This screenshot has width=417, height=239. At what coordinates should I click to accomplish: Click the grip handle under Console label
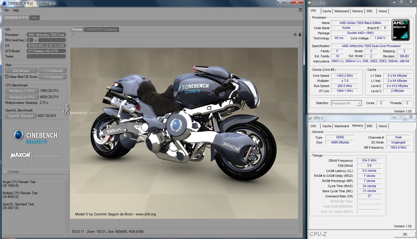[x=5, y=177]
